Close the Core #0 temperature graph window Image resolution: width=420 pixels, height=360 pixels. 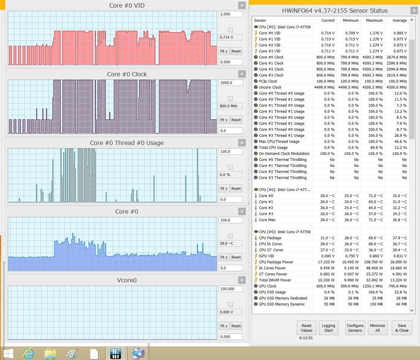(x=242, y=212)
